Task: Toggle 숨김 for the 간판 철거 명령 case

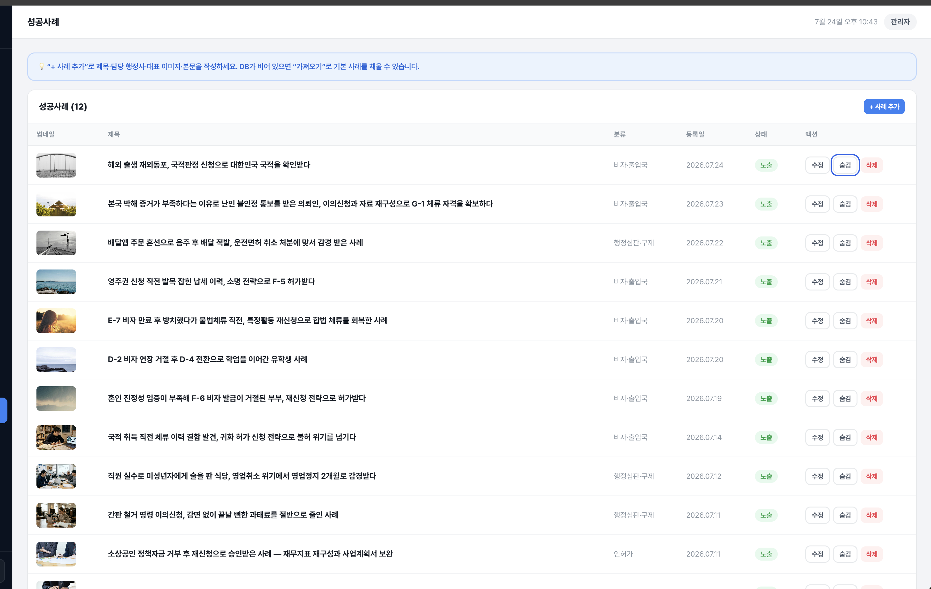Action: point(845,515)
